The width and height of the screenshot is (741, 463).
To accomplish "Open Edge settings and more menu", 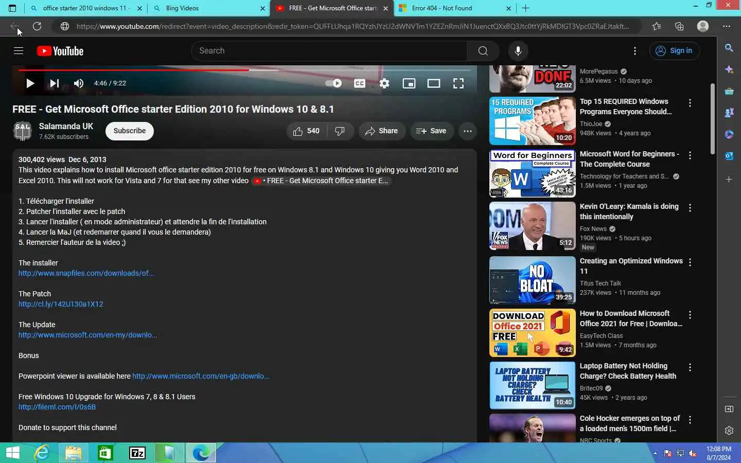I will pyautogui.click(x=727, y=26).
